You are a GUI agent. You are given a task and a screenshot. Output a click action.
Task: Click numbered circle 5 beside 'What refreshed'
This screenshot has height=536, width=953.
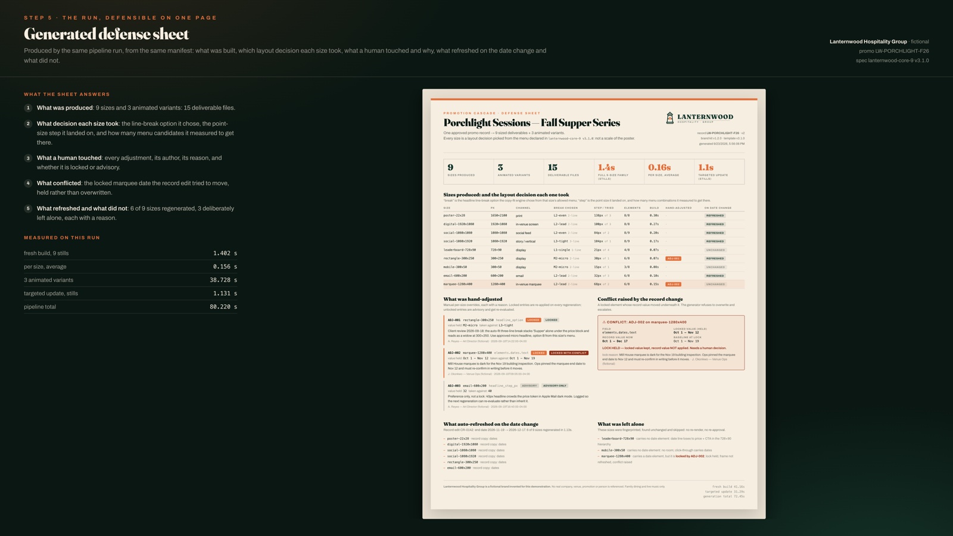point(28,208)
